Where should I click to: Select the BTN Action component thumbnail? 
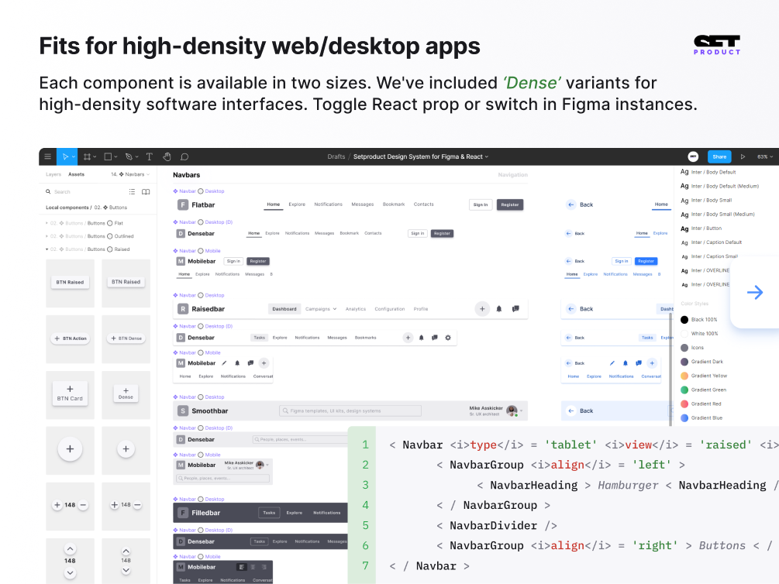(x=70, y=338)
